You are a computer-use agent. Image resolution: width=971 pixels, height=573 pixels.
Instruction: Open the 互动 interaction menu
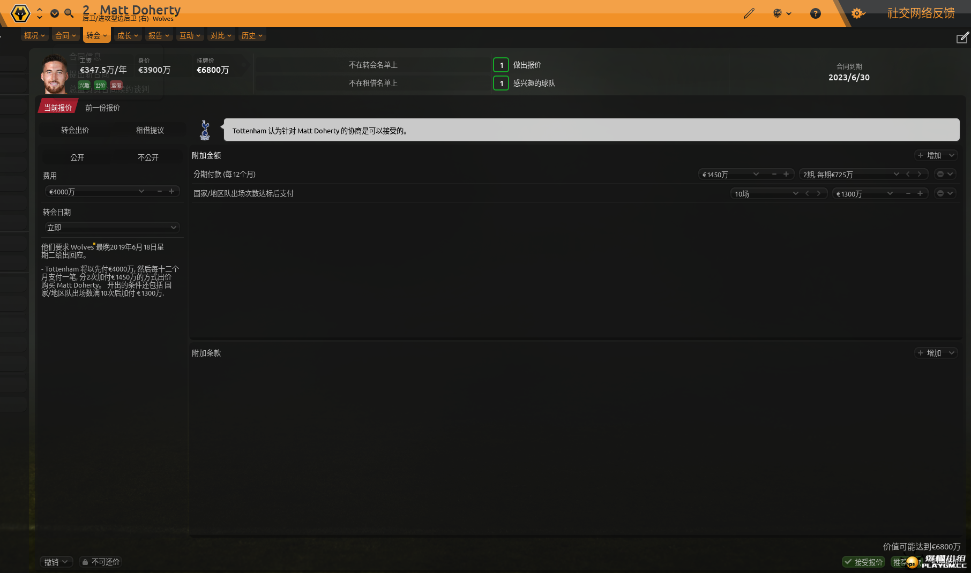[x=190, y=35]
